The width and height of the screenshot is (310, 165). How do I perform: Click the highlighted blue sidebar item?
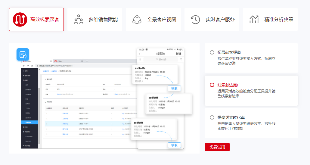29,123
